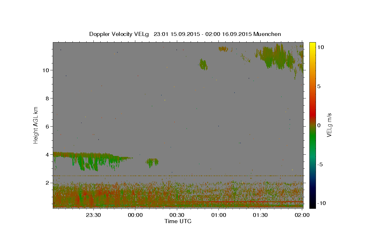The height and width of the screenshot is (250, 375).
Task: Click the 00:30 time tick label
Action: (177, 215)
